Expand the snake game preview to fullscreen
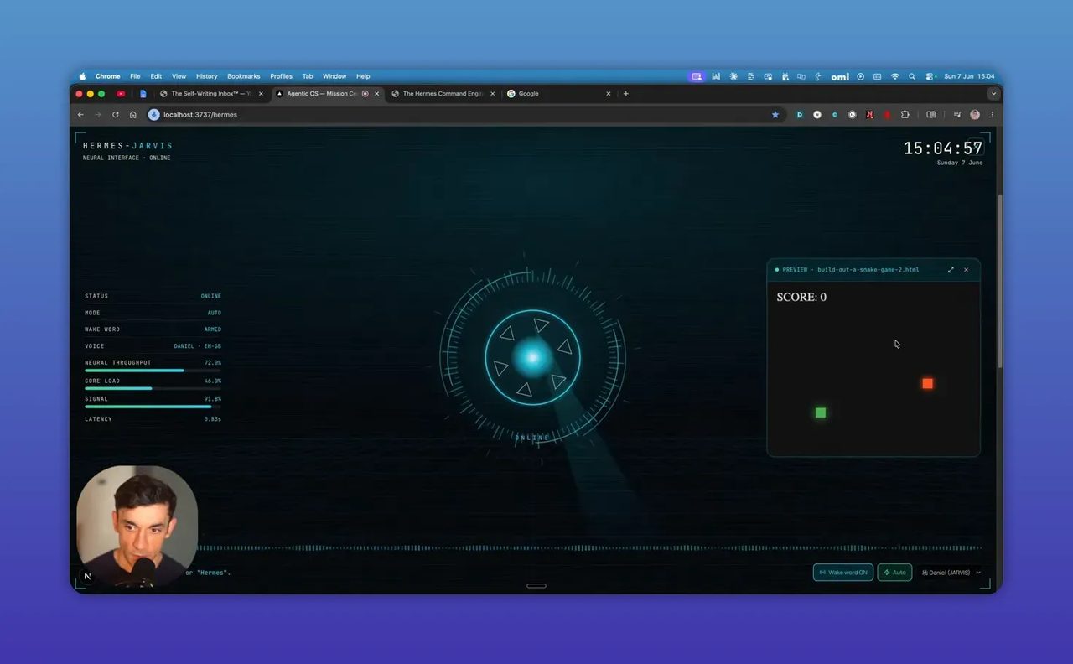This screenshot has width=1073, height=664. tap(951, 270)
